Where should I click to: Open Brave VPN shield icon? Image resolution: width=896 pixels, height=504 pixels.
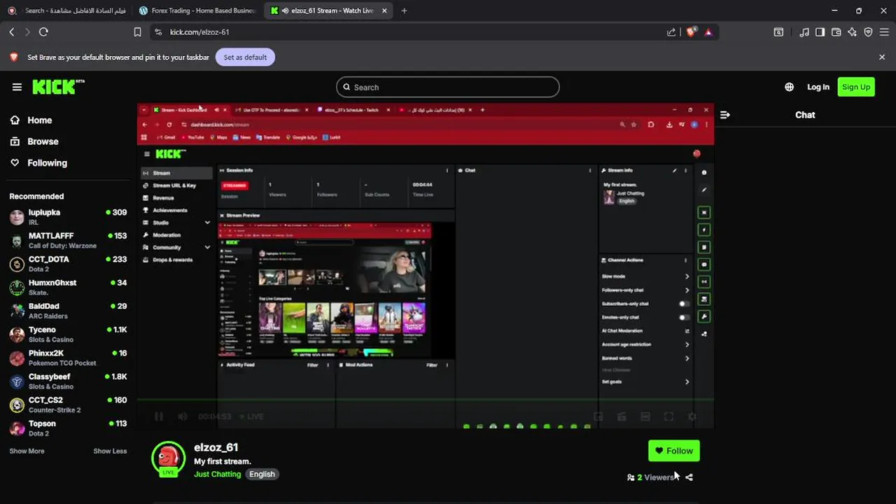[x=868, y=32]
